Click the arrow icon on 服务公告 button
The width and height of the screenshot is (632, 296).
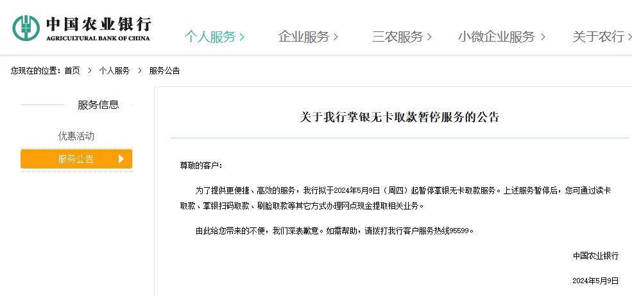pos(121,159)
